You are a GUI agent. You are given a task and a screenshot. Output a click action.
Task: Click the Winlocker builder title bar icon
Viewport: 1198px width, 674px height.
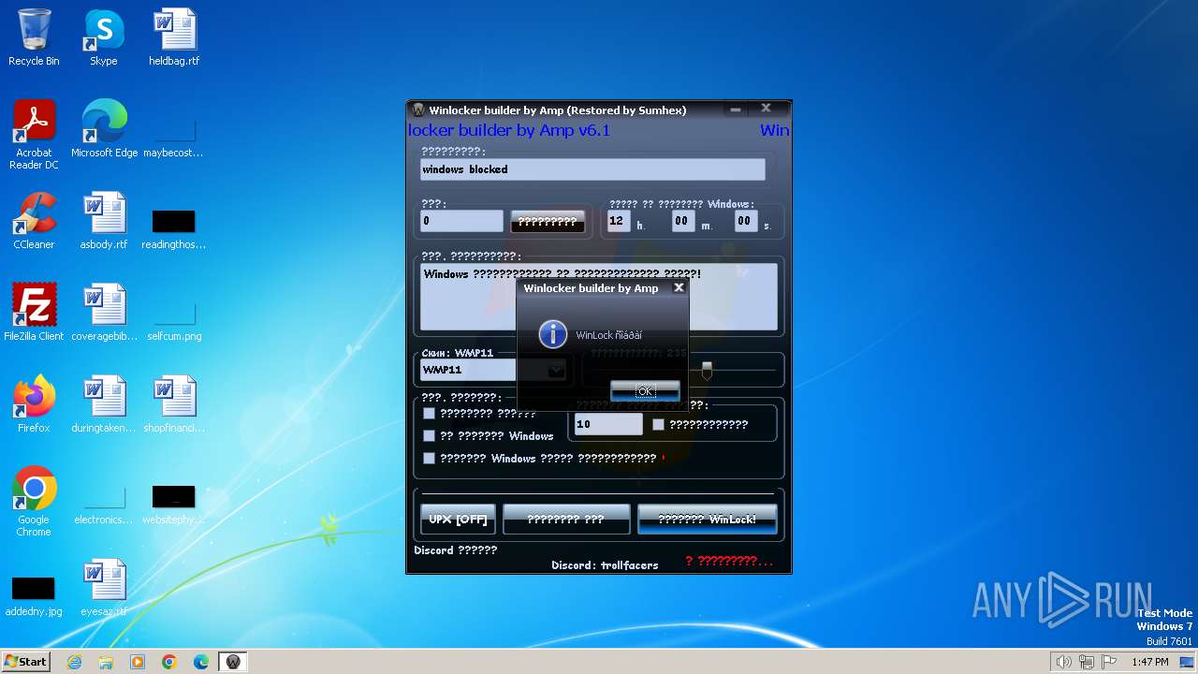coord(418,110)
